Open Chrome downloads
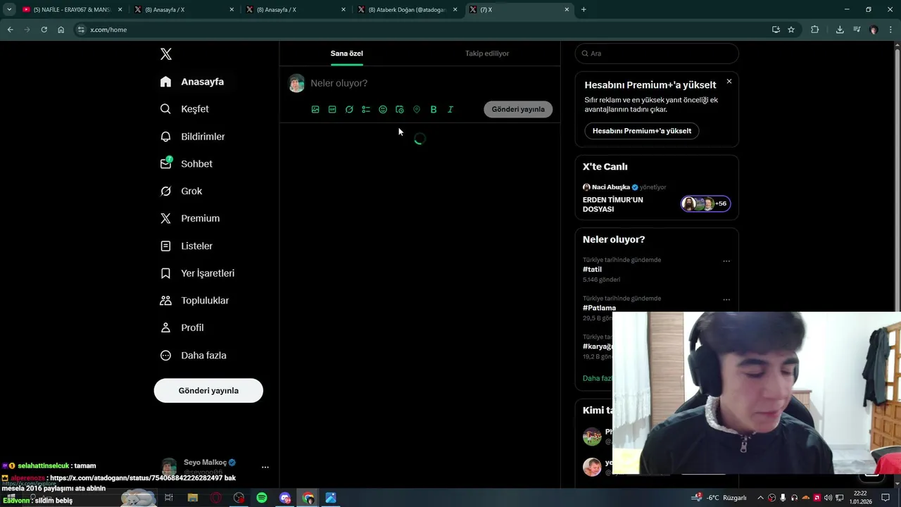Screen dimensions: 901x507 tap(840, 30)
